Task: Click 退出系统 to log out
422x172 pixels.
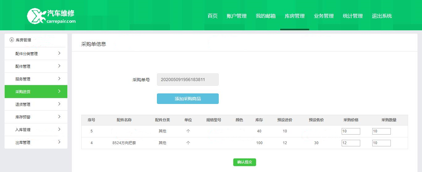Action: [382, 16]
